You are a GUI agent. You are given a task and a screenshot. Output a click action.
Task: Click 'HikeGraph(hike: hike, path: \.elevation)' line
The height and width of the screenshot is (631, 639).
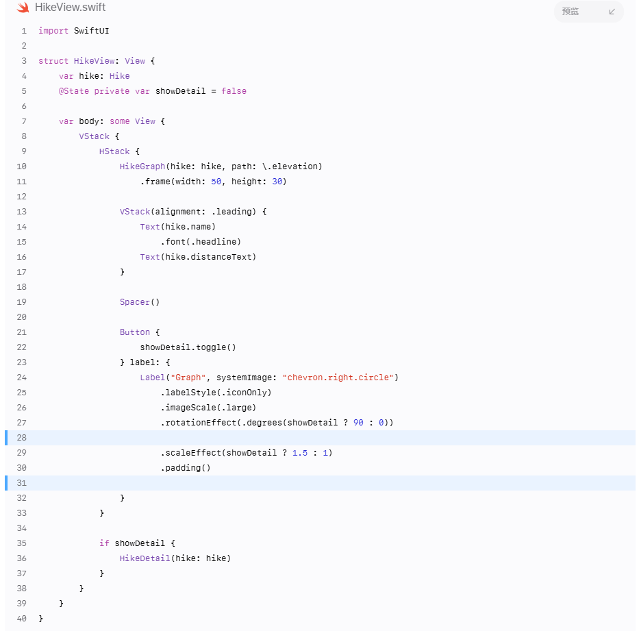221,166
